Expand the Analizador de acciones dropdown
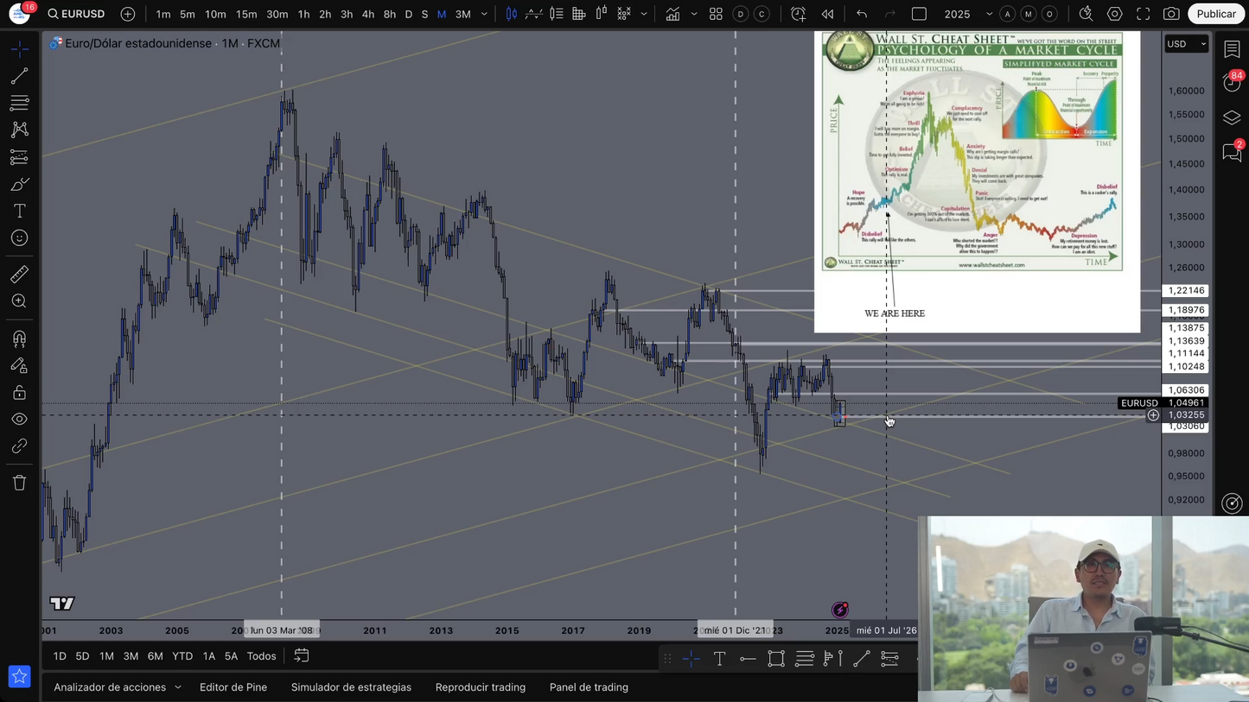 (118, 687)
